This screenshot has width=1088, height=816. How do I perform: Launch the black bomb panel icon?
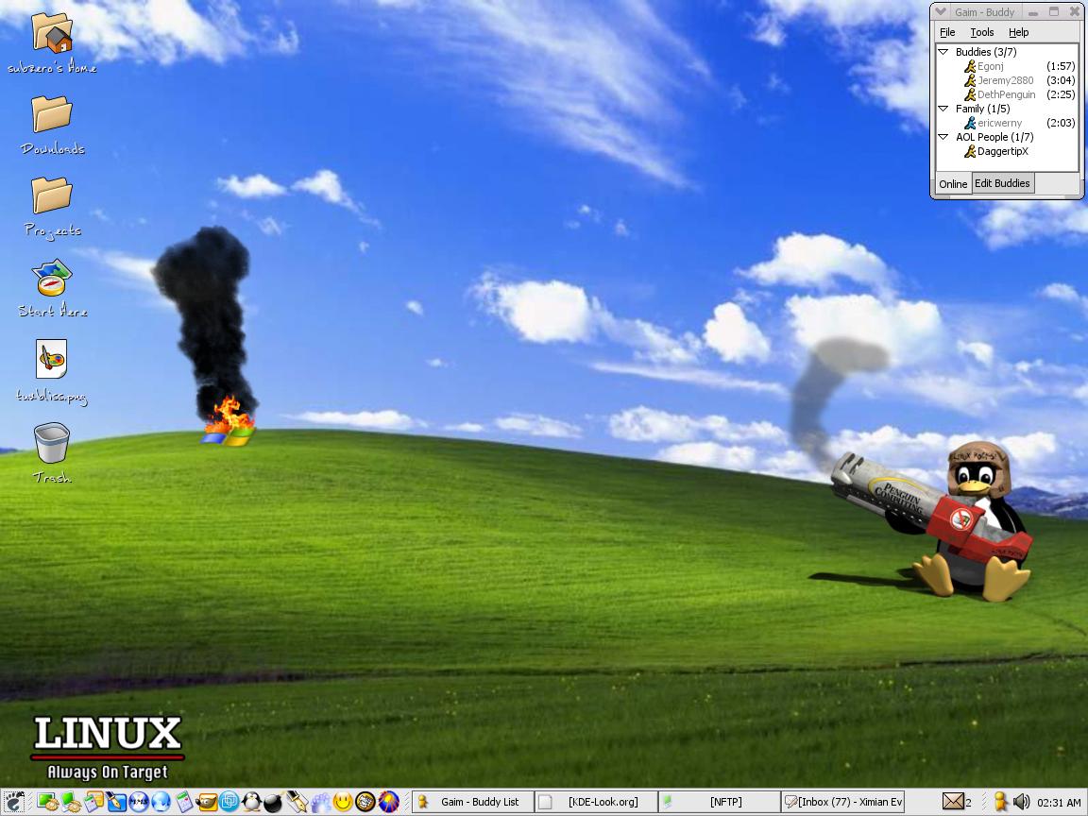(274, 802)
